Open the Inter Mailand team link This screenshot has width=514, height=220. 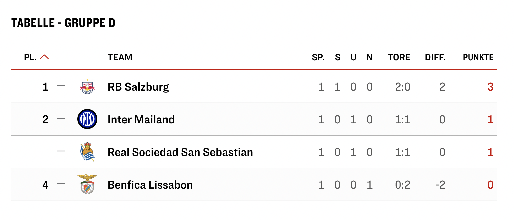click(x=141, y=119)
